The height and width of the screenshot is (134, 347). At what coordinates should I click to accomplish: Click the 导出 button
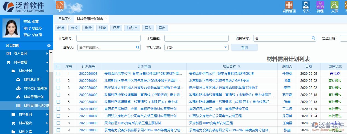pos(162,28)
